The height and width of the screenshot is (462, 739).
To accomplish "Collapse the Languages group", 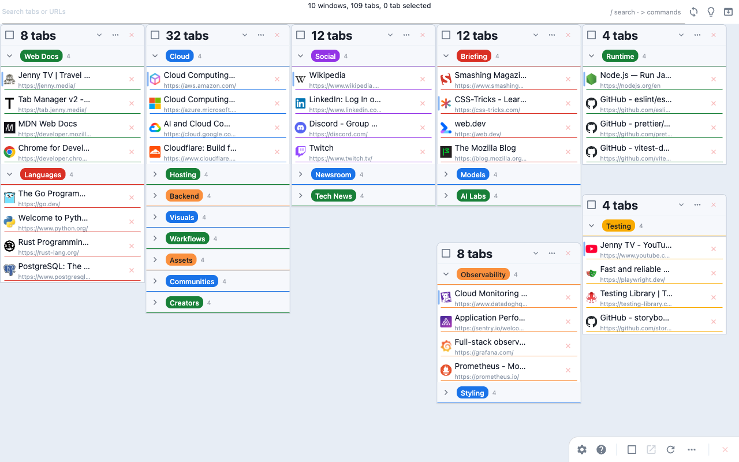I will pos(10,174).
